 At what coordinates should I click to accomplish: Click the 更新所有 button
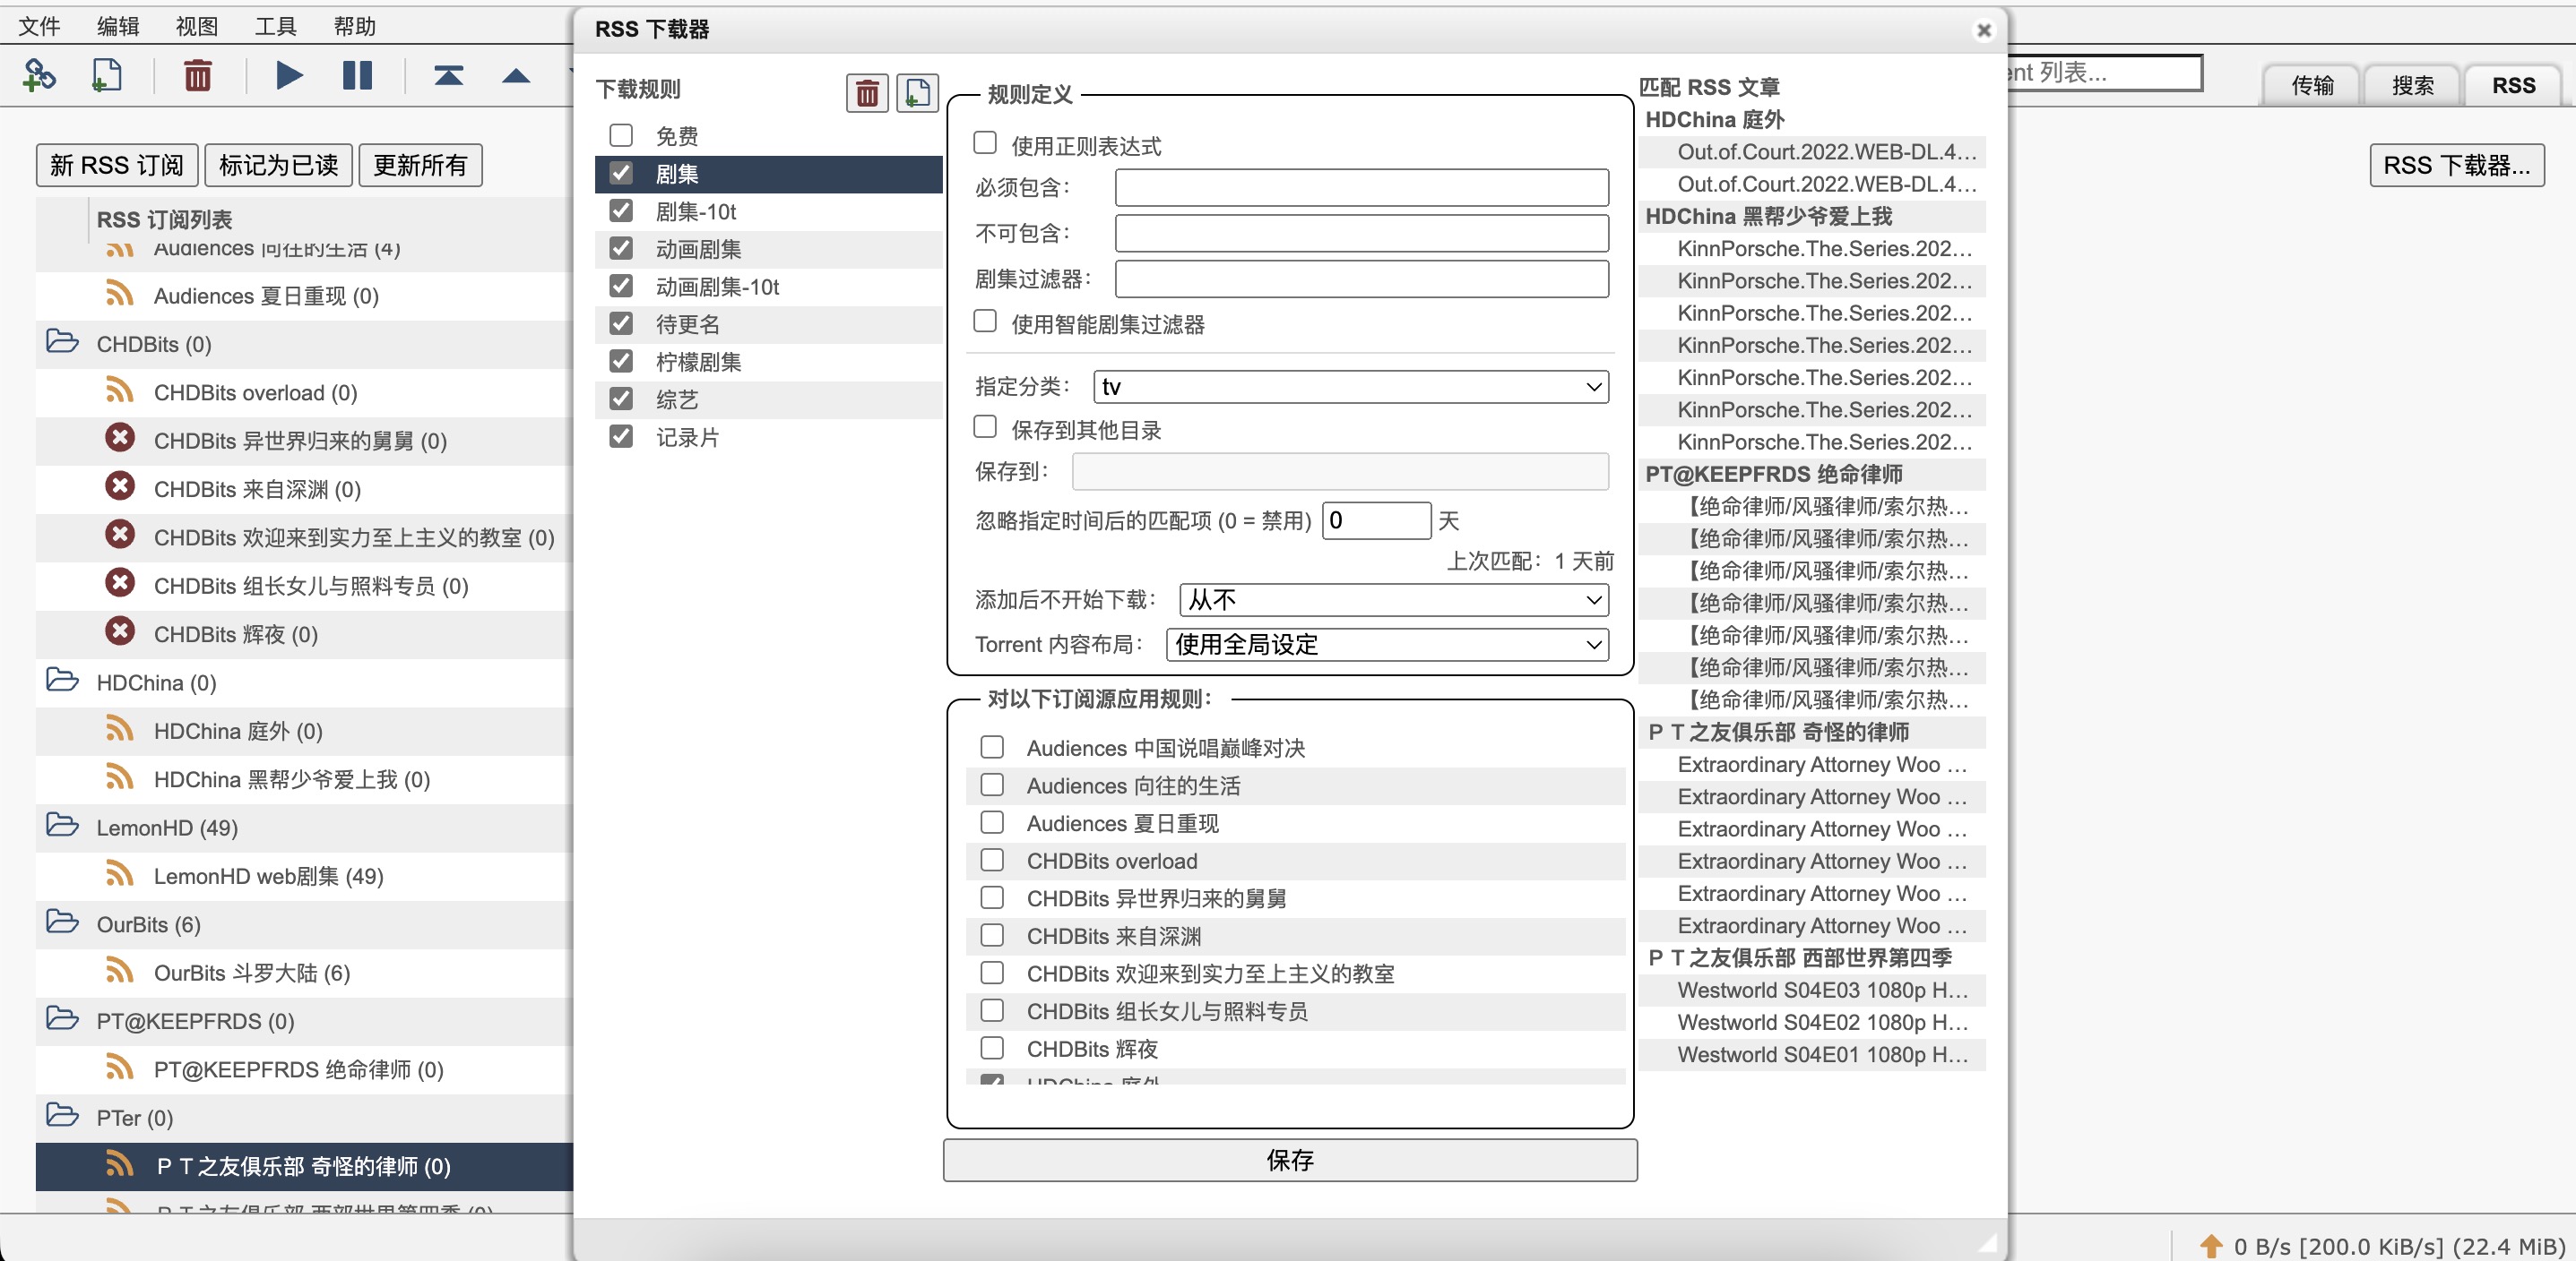coord(420,165)
